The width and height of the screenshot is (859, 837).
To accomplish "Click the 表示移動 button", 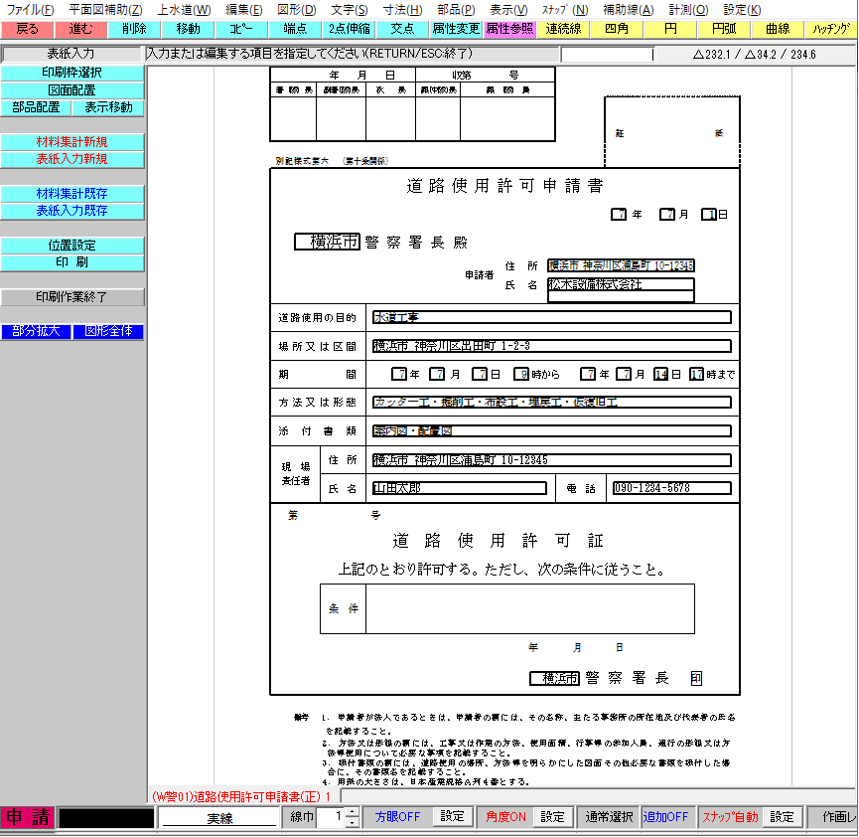I will (108, 107).
